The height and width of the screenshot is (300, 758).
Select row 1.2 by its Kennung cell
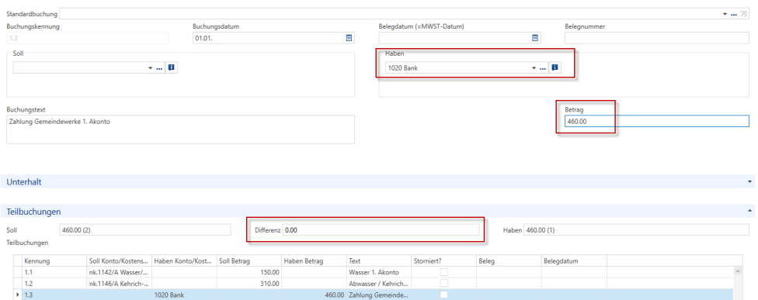click(54, 283)
